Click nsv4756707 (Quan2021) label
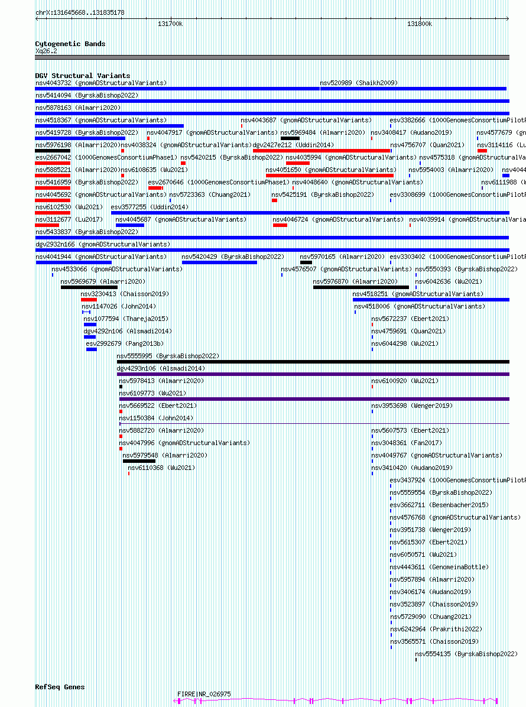The height and width of the screenshot is (707, 526). pos(427,145)
